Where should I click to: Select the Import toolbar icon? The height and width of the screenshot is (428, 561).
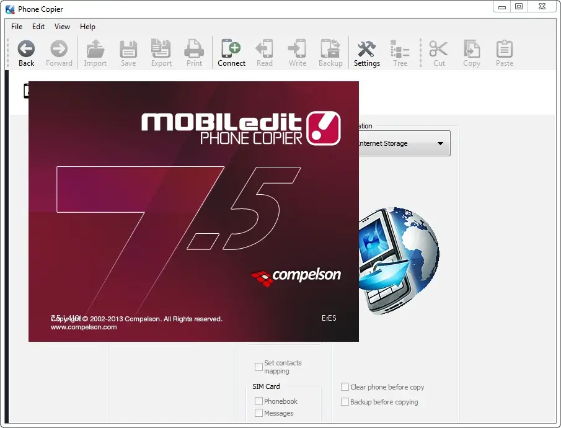95,49
